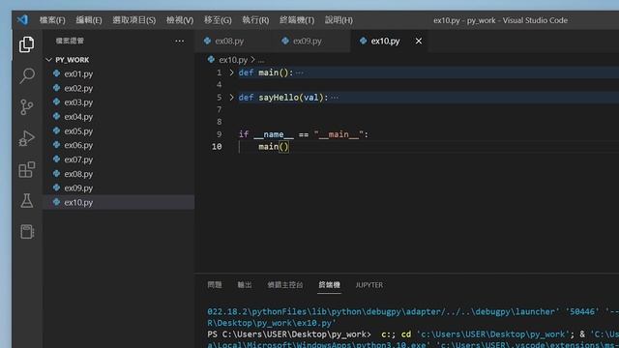
Task: Open the 選取項目(S) menu
Action: [x=133, y=20]
